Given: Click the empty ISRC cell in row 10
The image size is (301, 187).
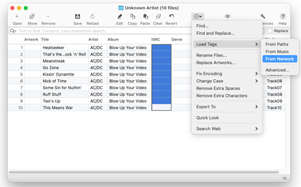Looking at the screenshot, I should point(162,107).
